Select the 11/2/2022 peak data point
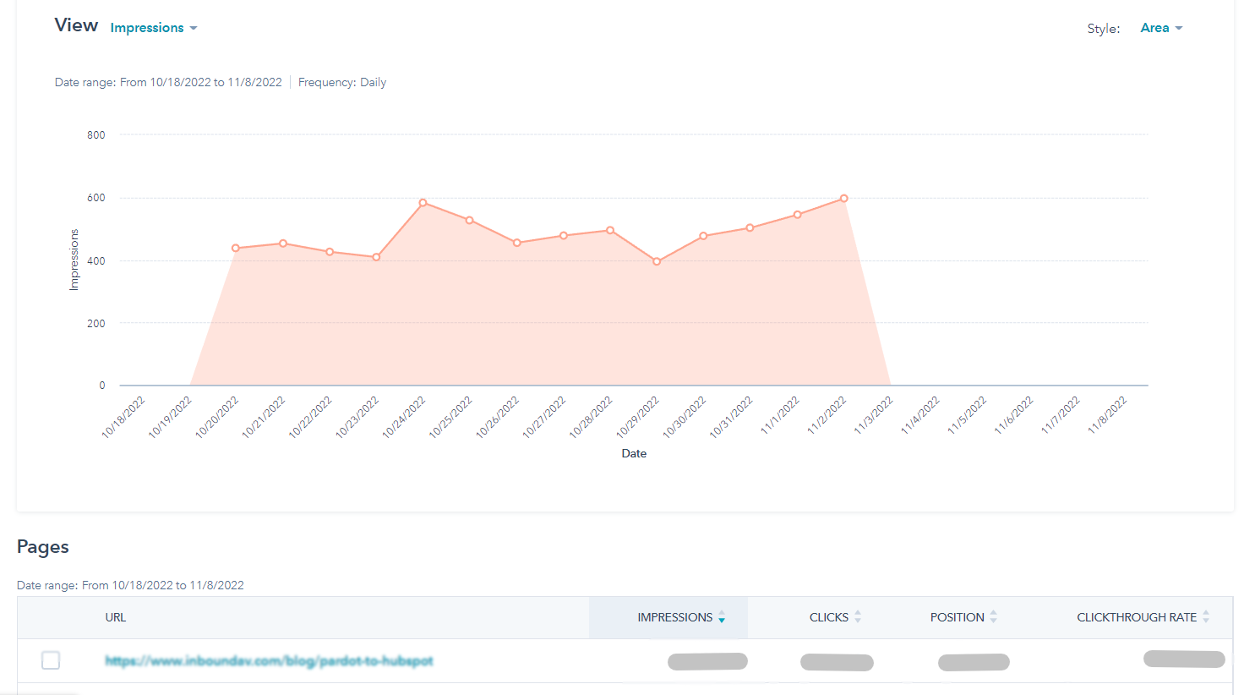1255x695 pixels. (843, 199)
